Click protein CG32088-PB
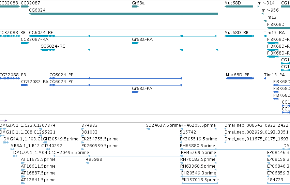Screen dimensions: 290x185 pos(10,78)
